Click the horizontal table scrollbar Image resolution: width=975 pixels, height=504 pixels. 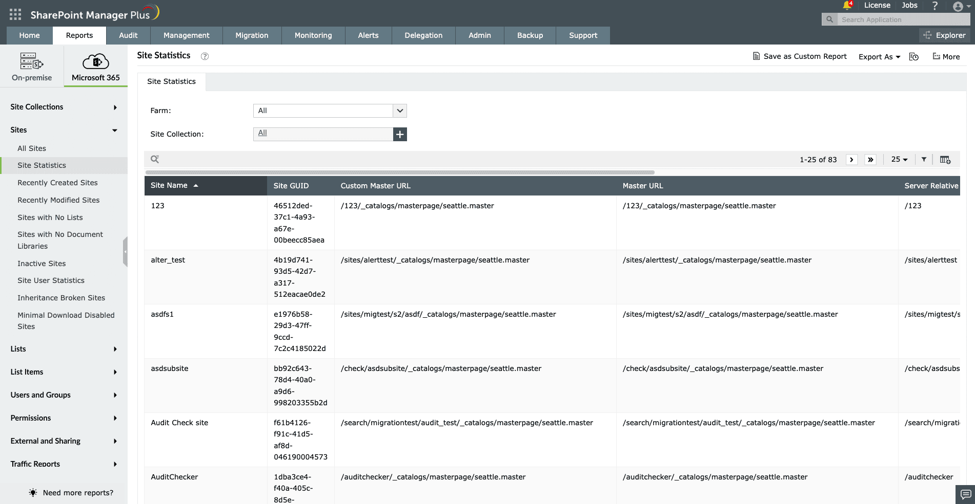point(400,172)
